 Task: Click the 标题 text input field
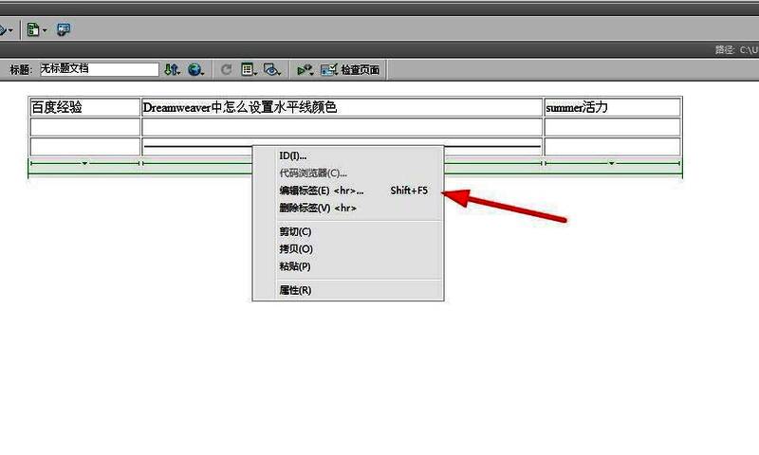coord(98,69)
